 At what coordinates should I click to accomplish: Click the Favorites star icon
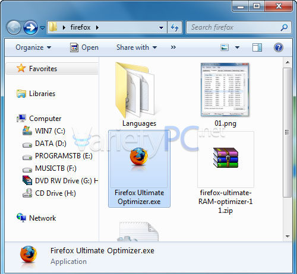point(21,68)
